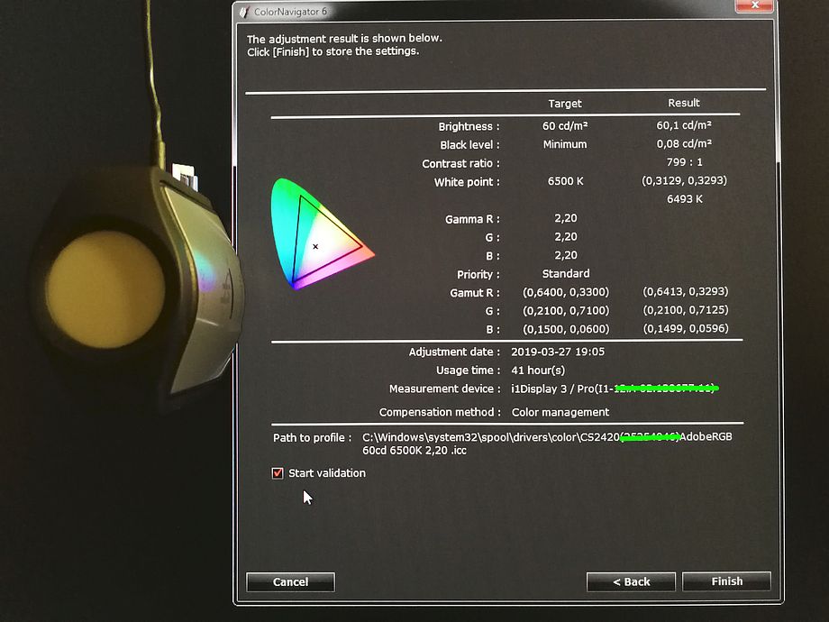The image size is (829, 622).
Task: Click the adjustment date 2019-03-27 19:05
Action: (x=558, y=352)
